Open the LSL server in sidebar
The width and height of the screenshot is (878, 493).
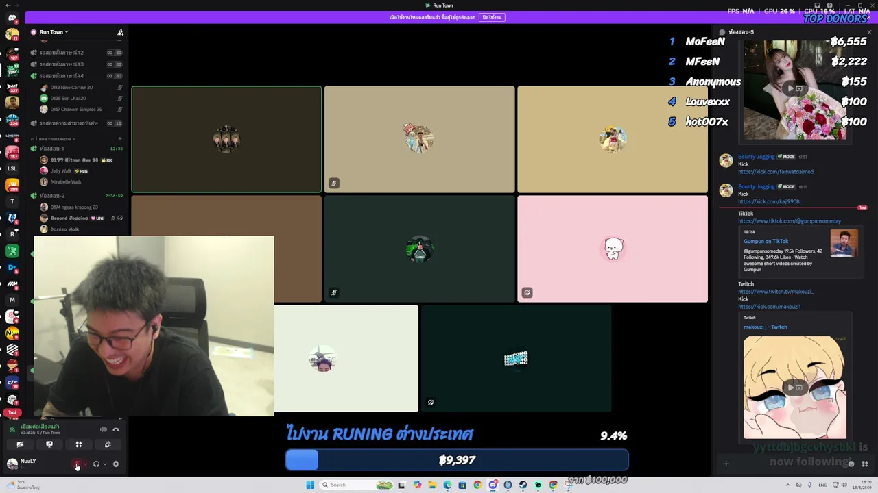tap(12, 168)
